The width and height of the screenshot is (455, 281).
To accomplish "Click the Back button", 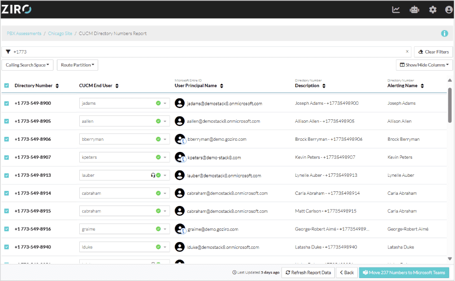I will coord(347,273).
